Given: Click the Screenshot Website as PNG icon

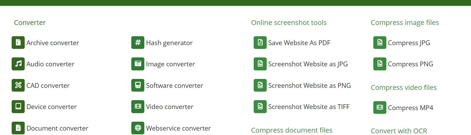Looking at the screenshot, I should (x=260, y=85).
